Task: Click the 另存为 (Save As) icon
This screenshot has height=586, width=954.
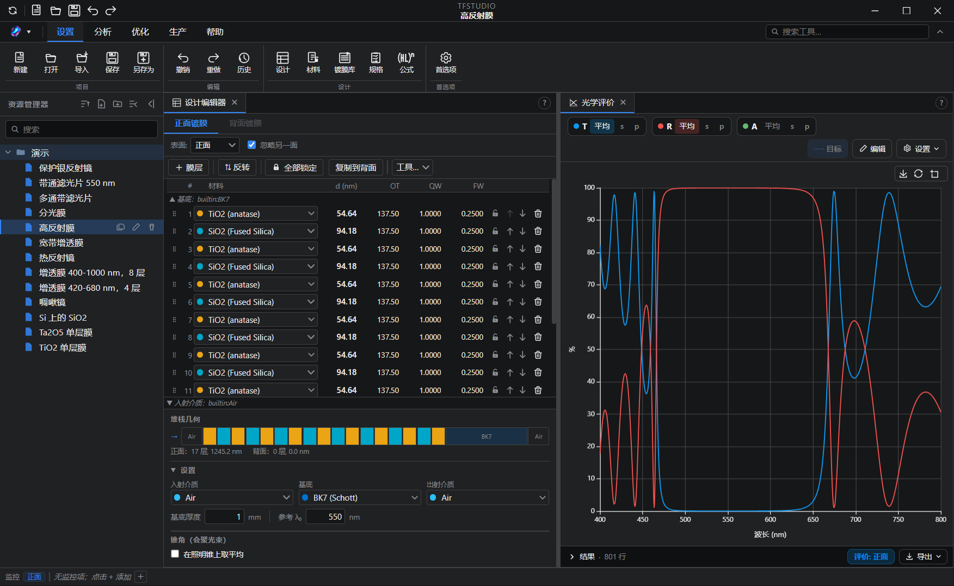Action: pos(144,63)
